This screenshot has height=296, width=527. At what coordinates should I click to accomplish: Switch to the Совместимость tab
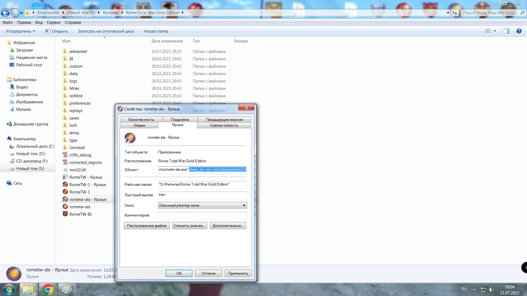[224, 125]
